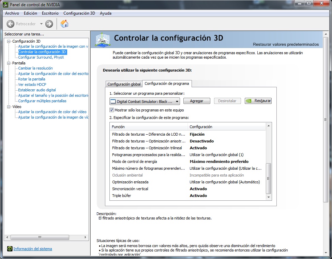Select 'Optimización enlazada' row
Image resolution: width=332 pixels, height=259 pixels.
click(x=187, y=182)
